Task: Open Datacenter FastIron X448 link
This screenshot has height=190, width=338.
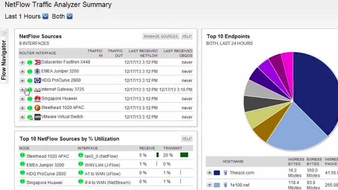Action: point(65,62)
